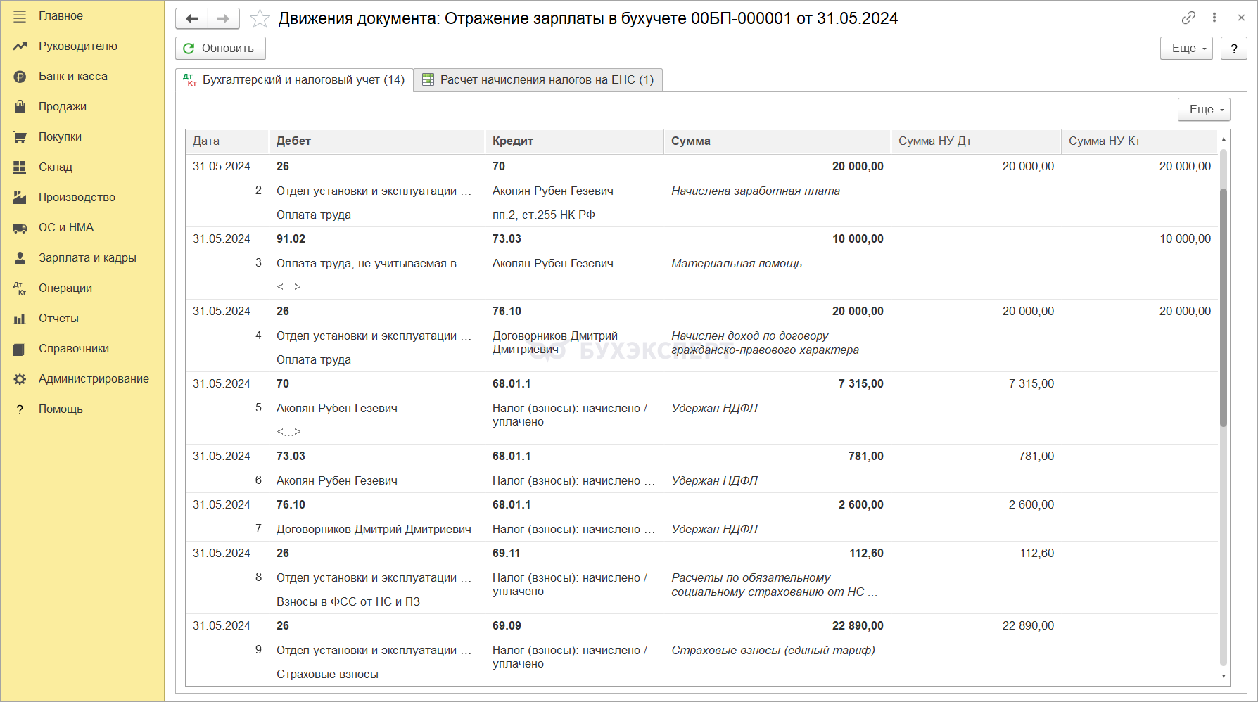
Task: Open the Руководителю section
Action: [x=78, y=46]
